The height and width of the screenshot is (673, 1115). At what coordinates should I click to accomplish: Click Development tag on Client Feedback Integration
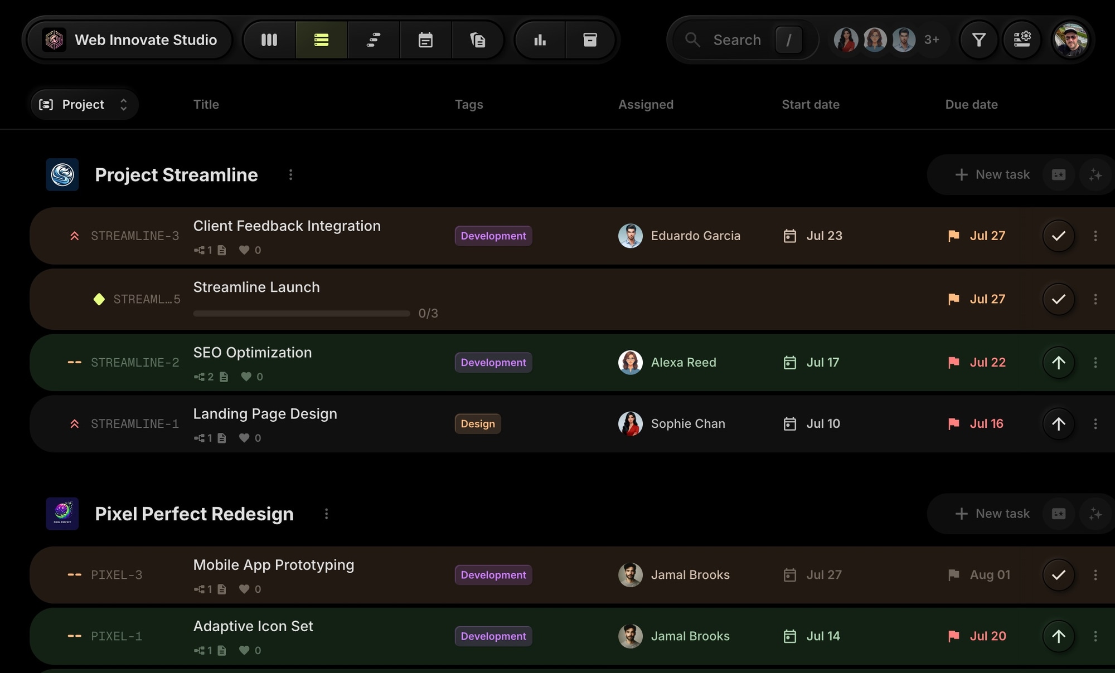(493, 236)
